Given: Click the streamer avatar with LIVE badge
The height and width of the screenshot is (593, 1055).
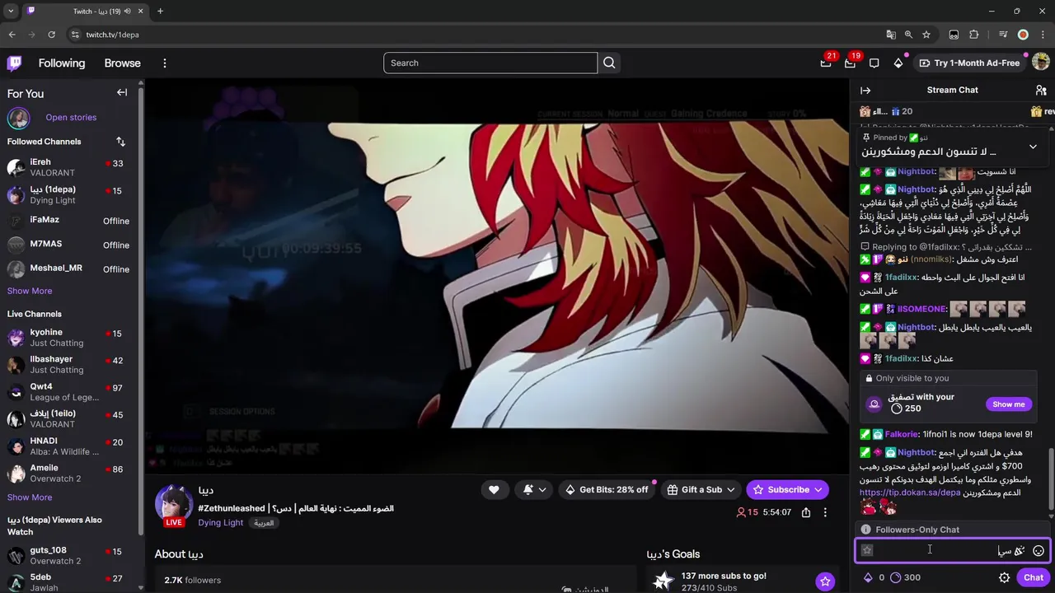Looking at the screenshot, I should [174, 504].
